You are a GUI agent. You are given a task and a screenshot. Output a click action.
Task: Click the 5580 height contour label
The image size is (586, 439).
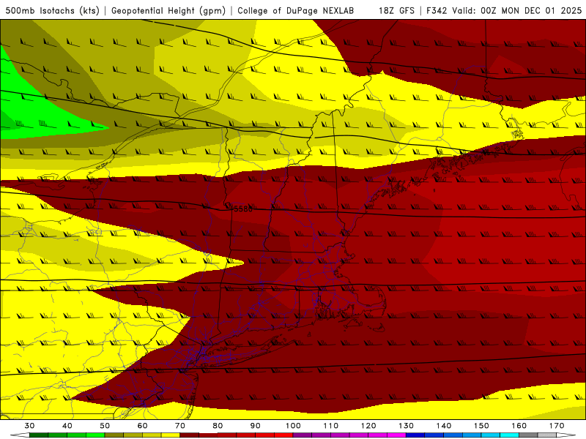click(x=243, y=209)
